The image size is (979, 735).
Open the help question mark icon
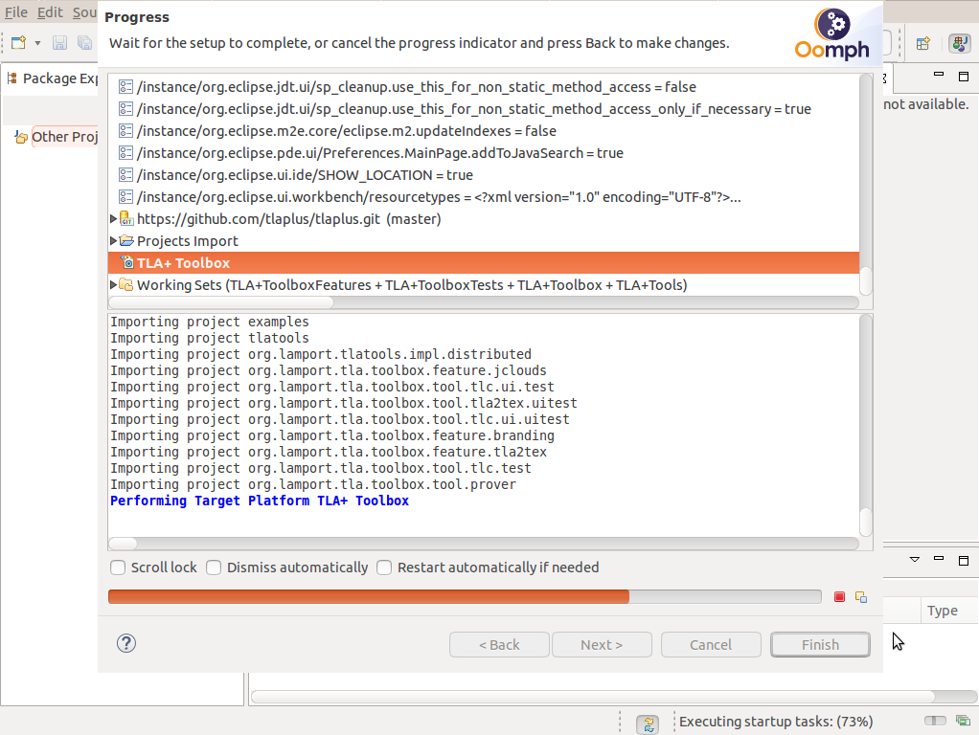[x=126, y=643]
